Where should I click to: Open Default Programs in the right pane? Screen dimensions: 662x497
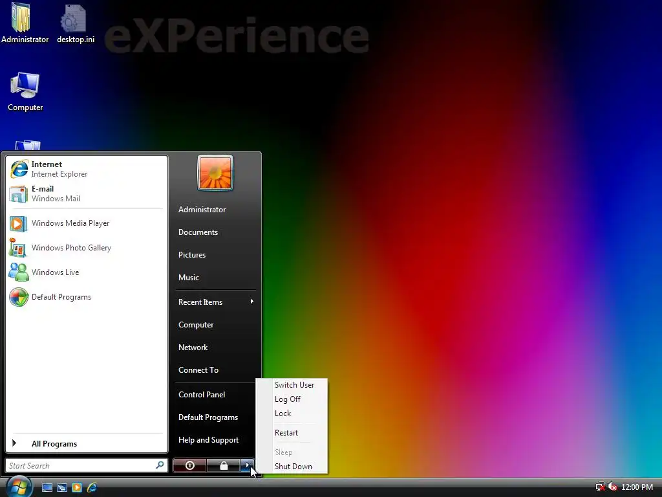click(x=215, y=417)
